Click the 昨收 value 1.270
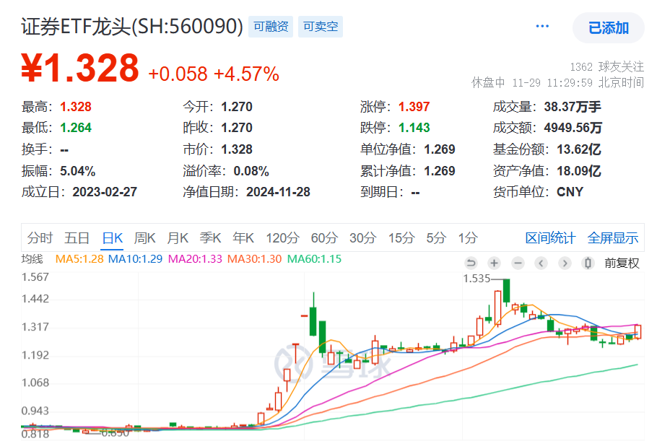The width and height of the screenshot is (670, 441). [237, 127]
